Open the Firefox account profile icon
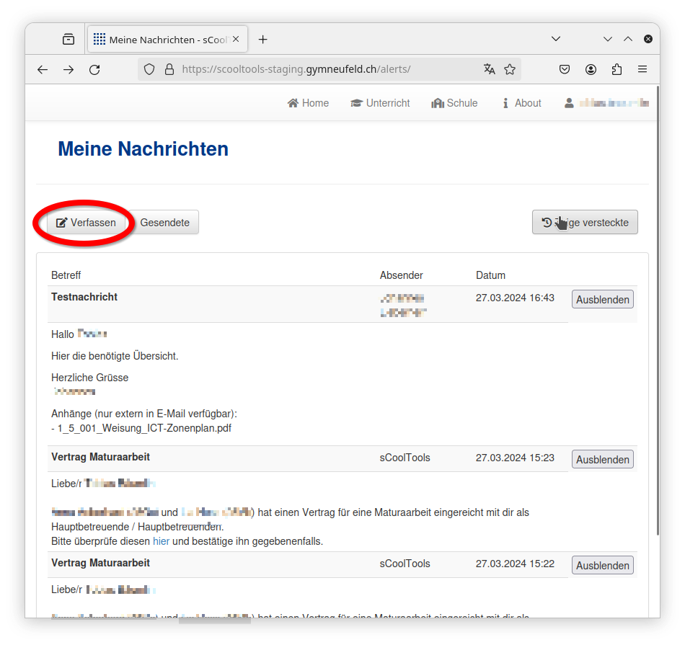The height and width of the screenshot is (645, 685). coord(591,70)
